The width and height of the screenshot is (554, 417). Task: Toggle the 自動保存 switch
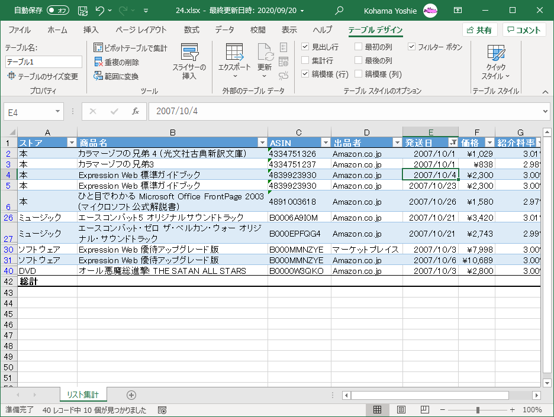58,10
